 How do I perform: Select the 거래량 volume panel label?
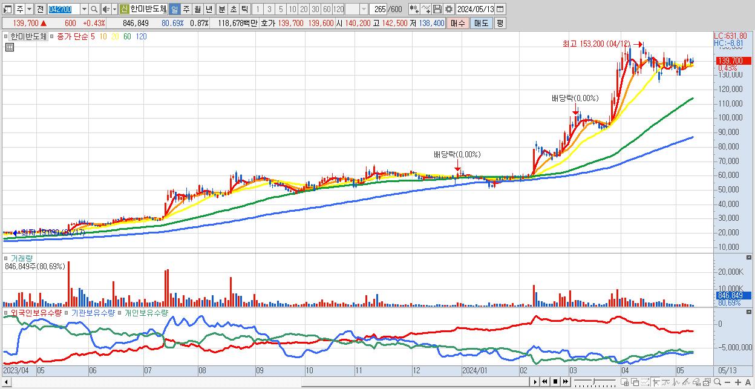click(21, 258)
